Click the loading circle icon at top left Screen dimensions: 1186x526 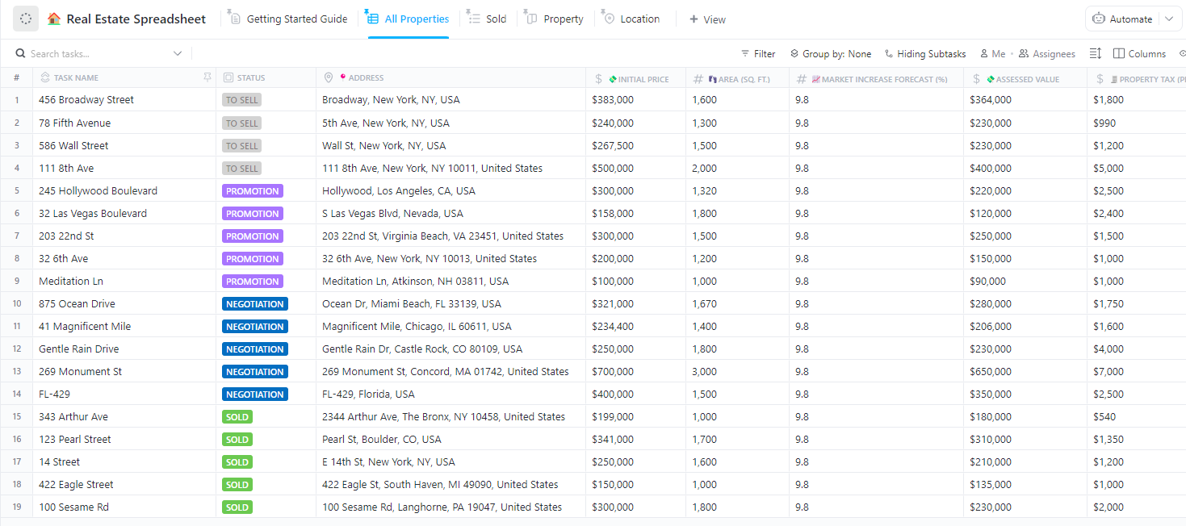point(25,19)
